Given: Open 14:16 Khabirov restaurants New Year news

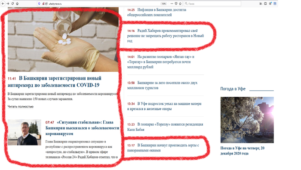Looking at the screenshot, I should click(166, 36).
